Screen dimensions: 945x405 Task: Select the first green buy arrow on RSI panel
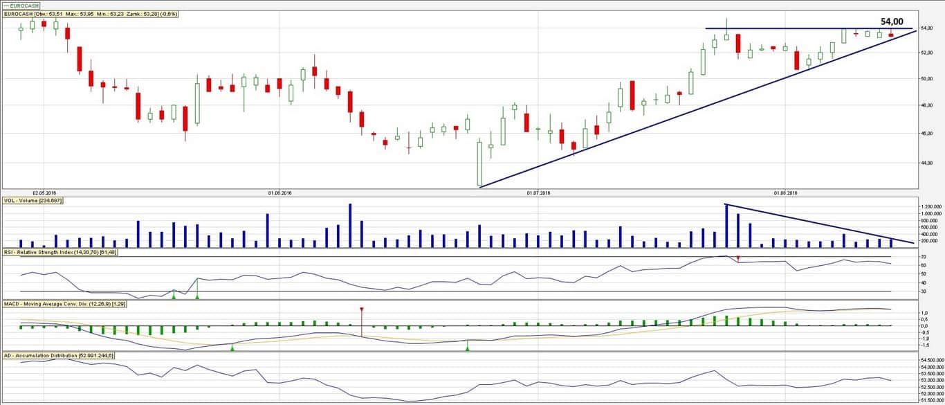coord(174,295)
